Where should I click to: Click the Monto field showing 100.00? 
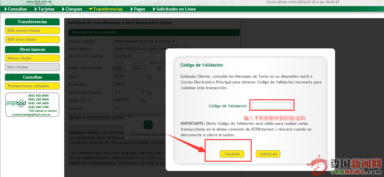tap(129, 76)
